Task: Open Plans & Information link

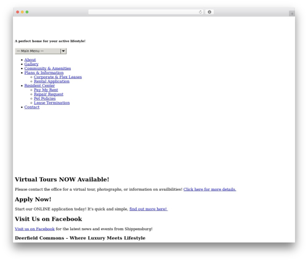Action: 44,73
